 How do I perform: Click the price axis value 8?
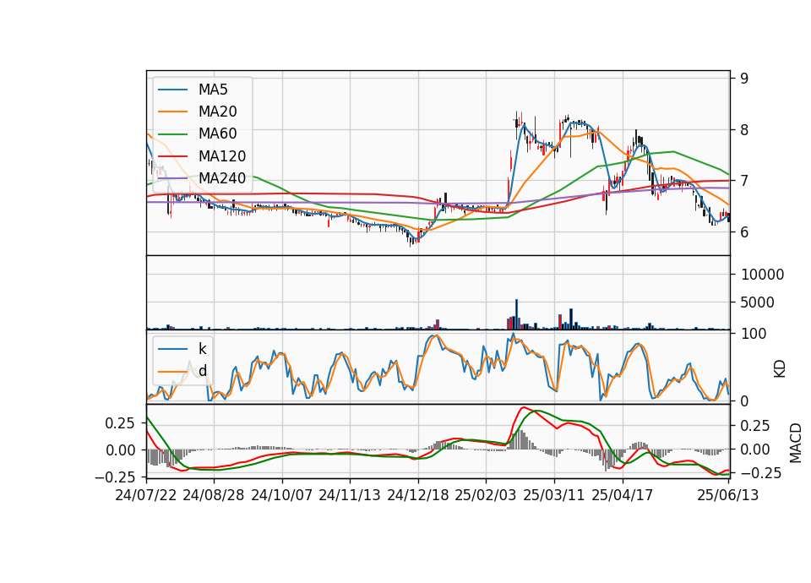pyautogui.click(x=744, y=130)
